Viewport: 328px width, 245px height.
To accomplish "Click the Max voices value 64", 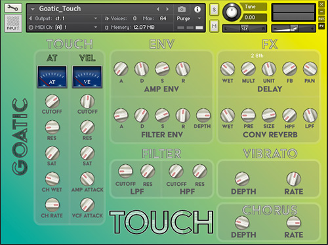I will click(x=163, y=18).
